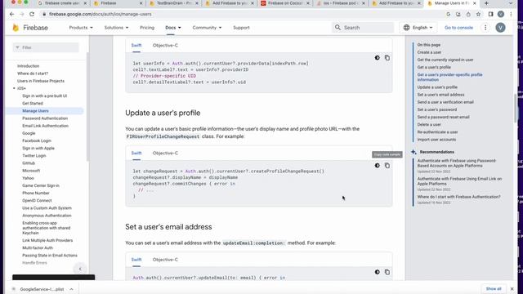Open a new browser tab with plus icon
This screenshot has height=294, width=523.
[x=486, y=3]
